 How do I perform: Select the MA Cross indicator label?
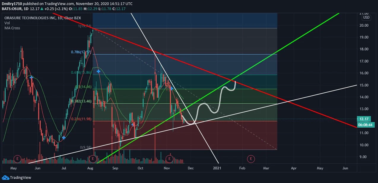pyautogui.click(x=12, y=28)
